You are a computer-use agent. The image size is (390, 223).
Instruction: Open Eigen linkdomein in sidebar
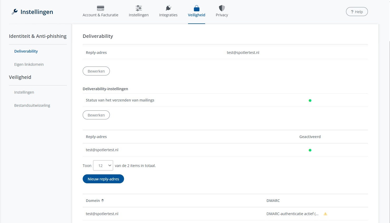[29, 64]
